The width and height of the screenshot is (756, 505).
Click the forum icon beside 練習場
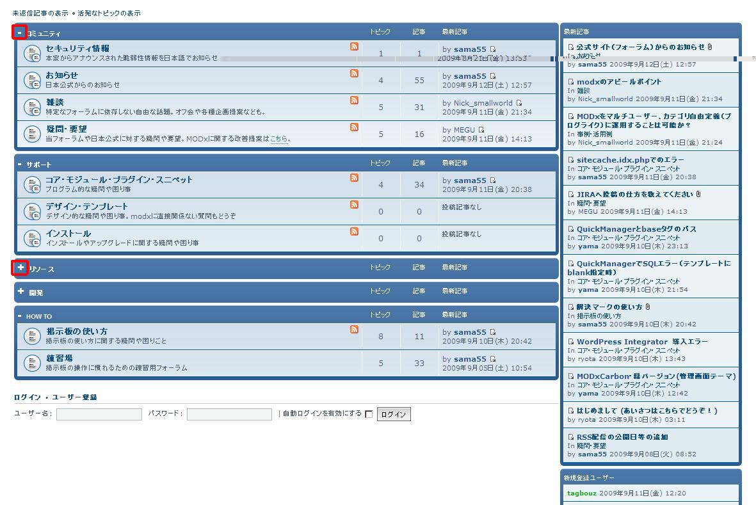(32, 363)
